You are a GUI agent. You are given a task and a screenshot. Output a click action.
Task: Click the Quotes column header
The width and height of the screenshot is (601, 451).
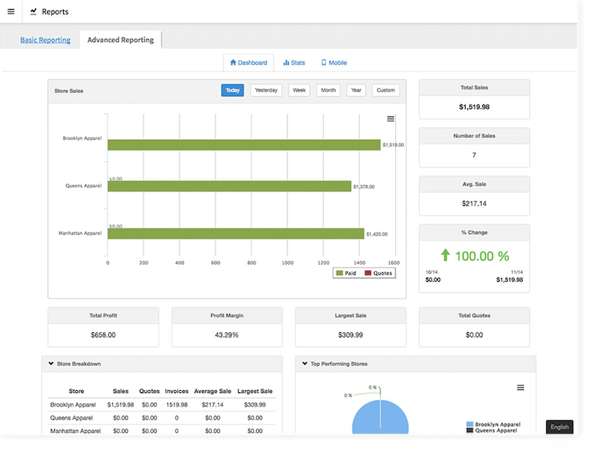(149, 391)
